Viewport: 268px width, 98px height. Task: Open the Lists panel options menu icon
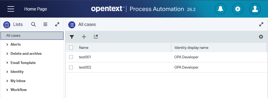(x=45, y=25)
